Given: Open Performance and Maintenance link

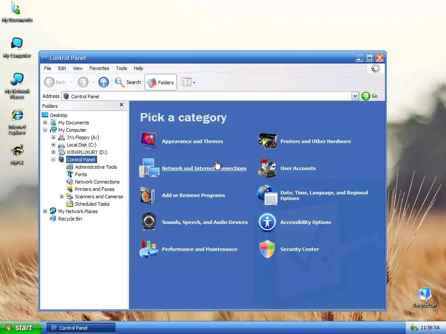Looking at the screenshot, I should [x=199, y=249].
